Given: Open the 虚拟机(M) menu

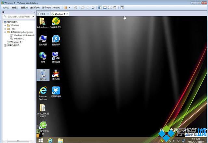Looking at the screenshot, I should pos(35,8).
